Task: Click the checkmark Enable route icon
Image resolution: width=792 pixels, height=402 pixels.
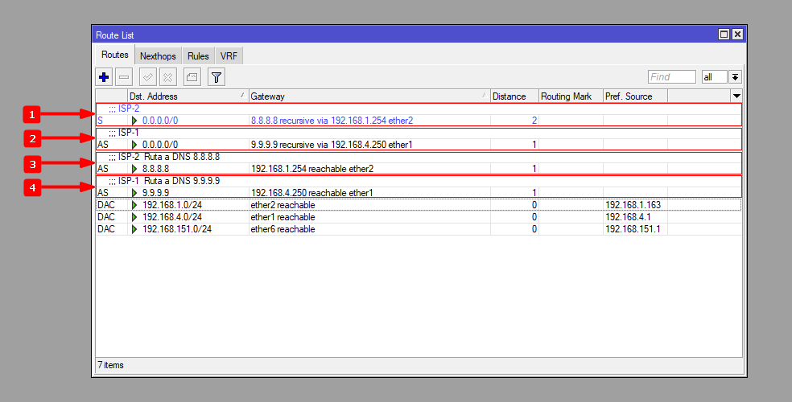Action: 147,77
